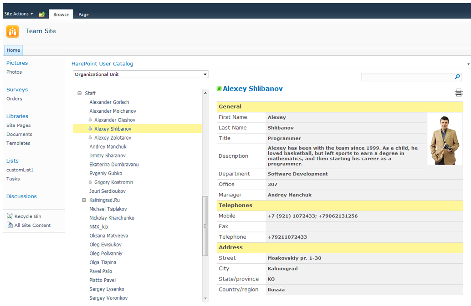Click the orange Team Site logo
Screen dimensions: 471x306
tap(12, 31)
